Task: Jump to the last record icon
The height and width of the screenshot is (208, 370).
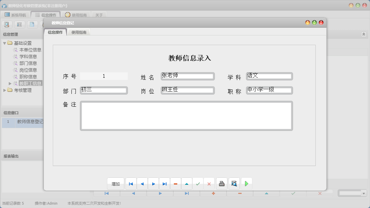Action: coord(164,183)
